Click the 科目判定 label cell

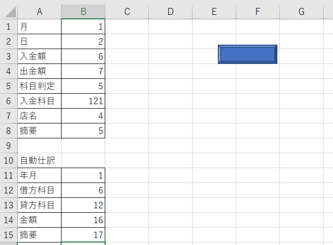coord(39,86)
